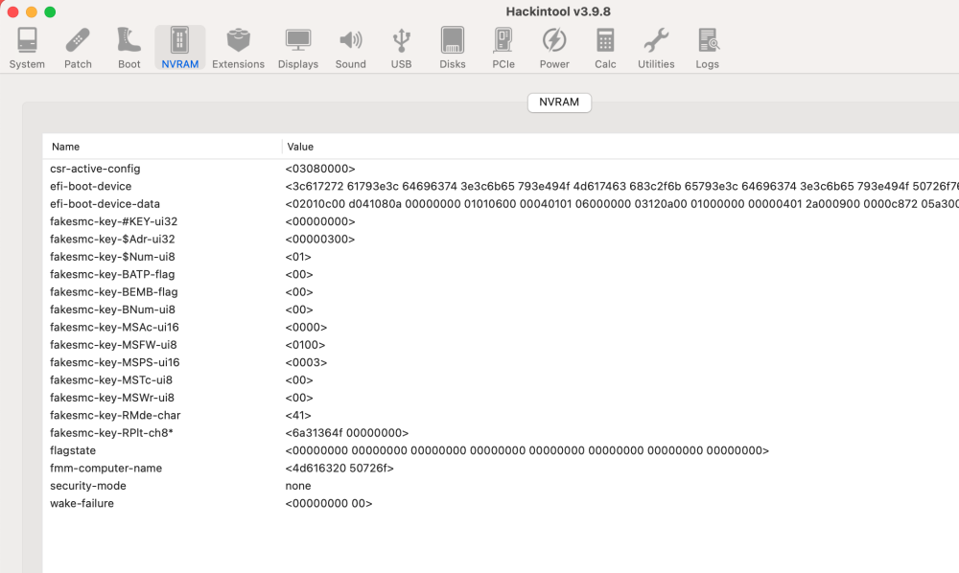The width and height of the screenshot is (959, 573).
Task: Click the <4d616320 50726f> value
Action: point(339,469)
